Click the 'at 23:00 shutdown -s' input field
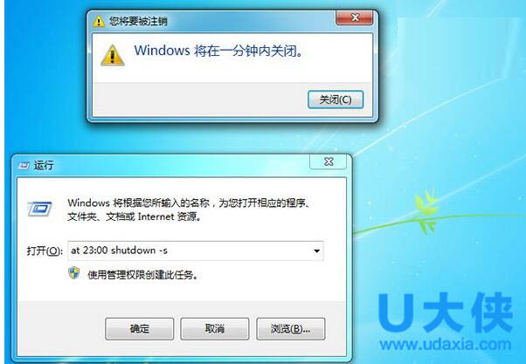The width and height of the screenshot is (526, 364). point(196,251)
